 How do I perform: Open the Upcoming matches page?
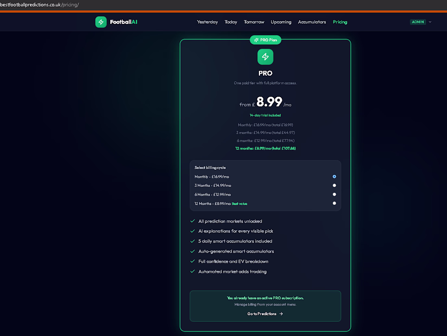pos(281,22)
